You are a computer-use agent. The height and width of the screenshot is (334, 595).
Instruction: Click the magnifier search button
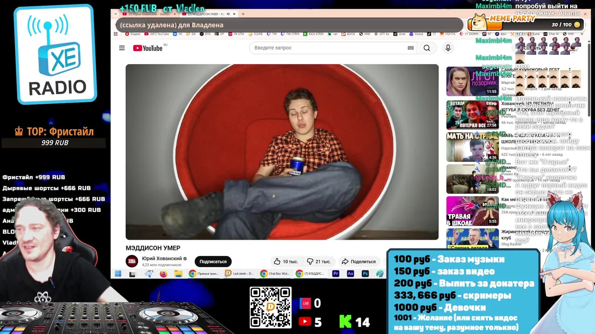pyautogui.click(x=427, y=48)
